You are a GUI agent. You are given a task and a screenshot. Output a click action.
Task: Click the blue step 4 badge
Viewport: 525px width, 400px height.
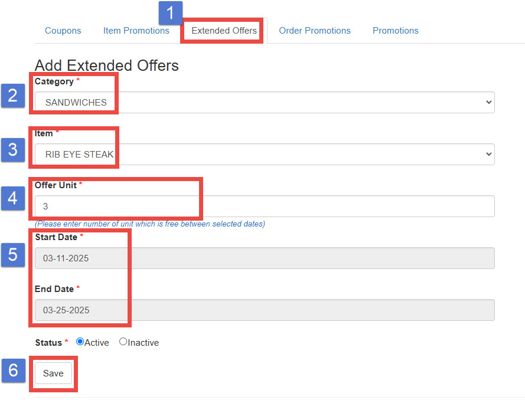point(13,198)
